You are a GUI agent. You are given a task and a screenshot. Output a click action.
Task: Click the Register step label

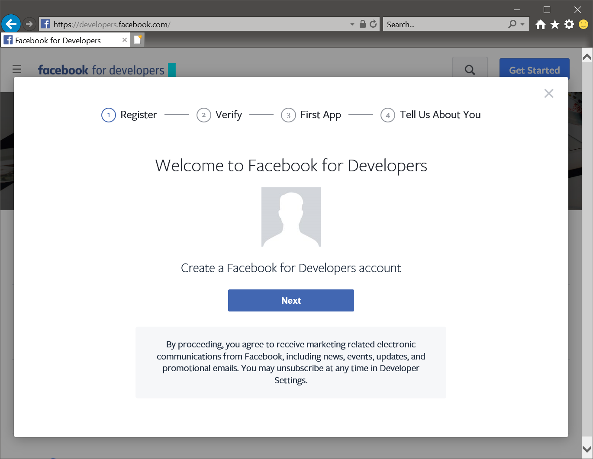coord(139,115)
